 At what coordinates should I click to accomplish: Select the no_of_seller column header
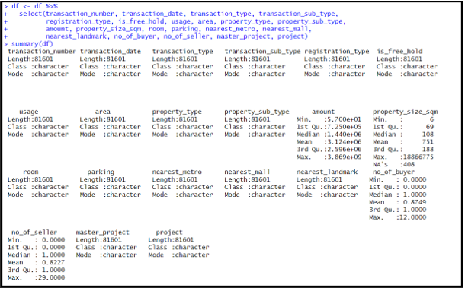tap(34, 233)
